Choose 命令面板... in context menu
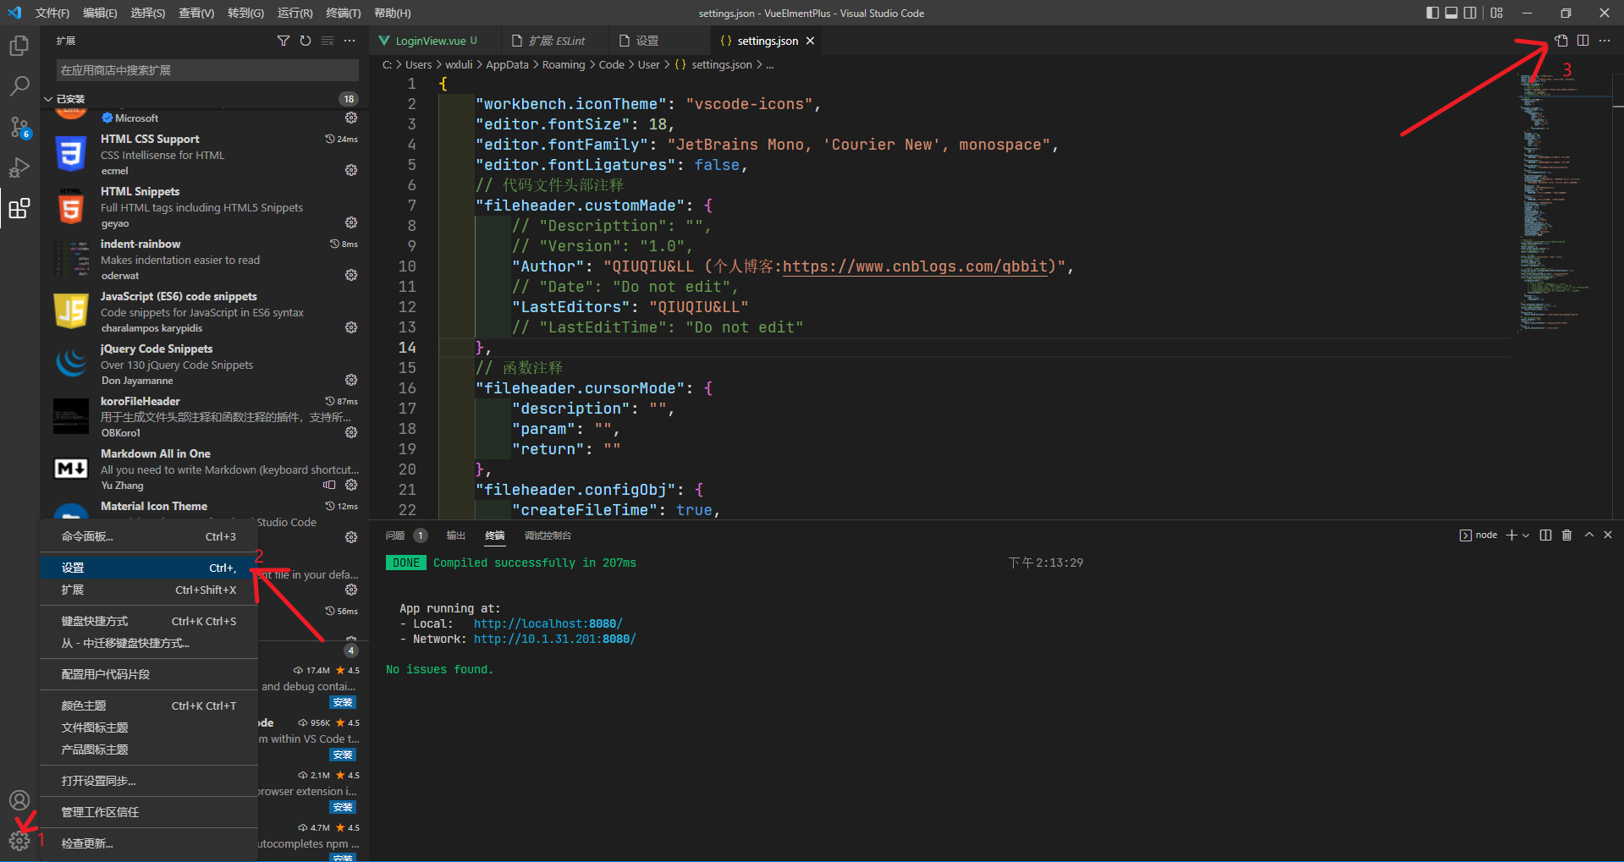Viewport: 1624px width, 862px height. 149,536
